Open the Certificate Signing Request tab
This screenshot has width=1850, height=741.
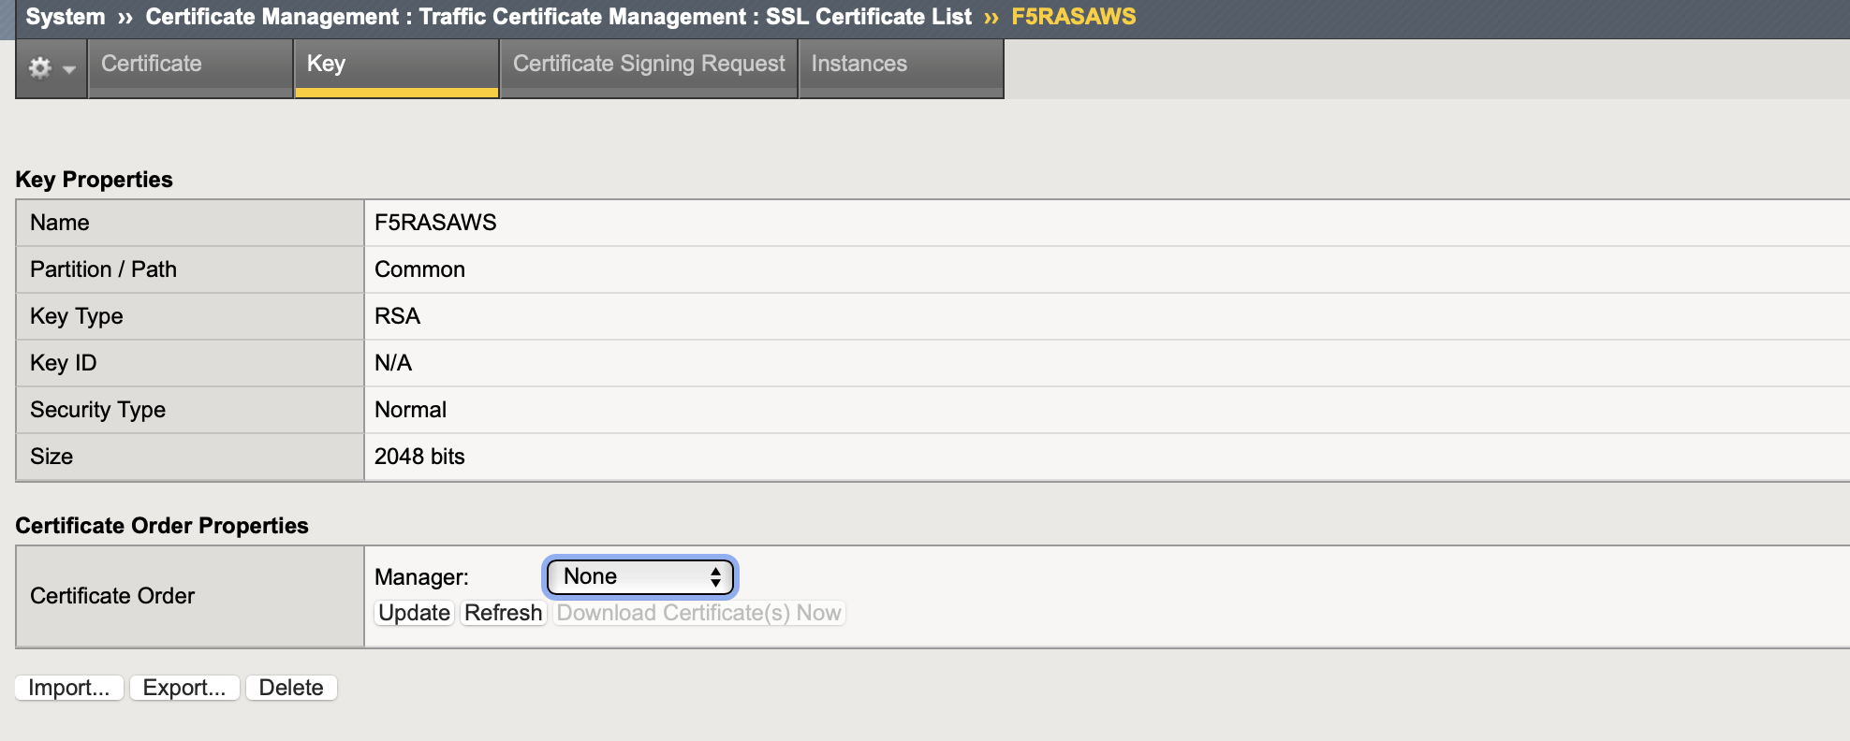[649, 67]
